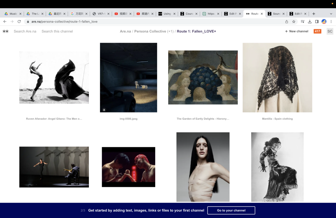
Task: Click The Garden of Eartly Delights caption
Action: pyautogui.click(x=203, y=119)
